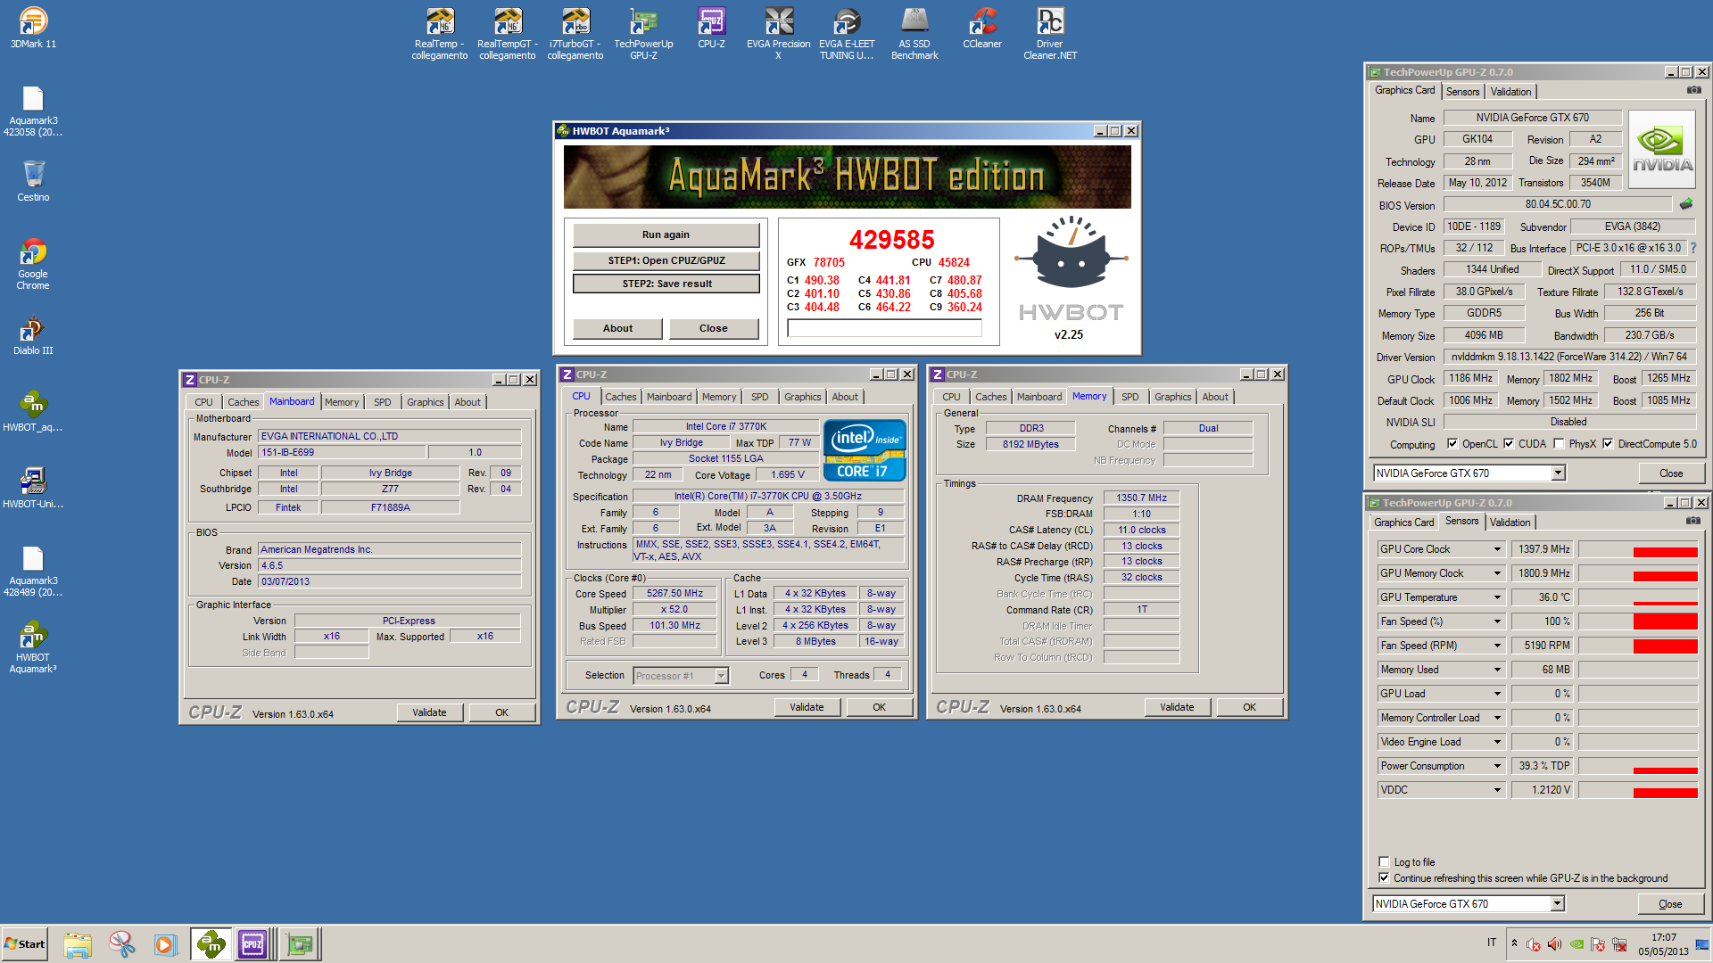Select the HWBOT_aq... desktop icon
The height and width of the screenshot is (963, 1713).
point(33,411)
